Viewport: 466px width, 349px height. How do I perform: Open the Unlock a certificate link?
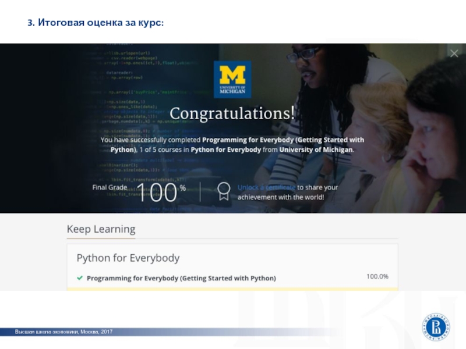point(266,187)
